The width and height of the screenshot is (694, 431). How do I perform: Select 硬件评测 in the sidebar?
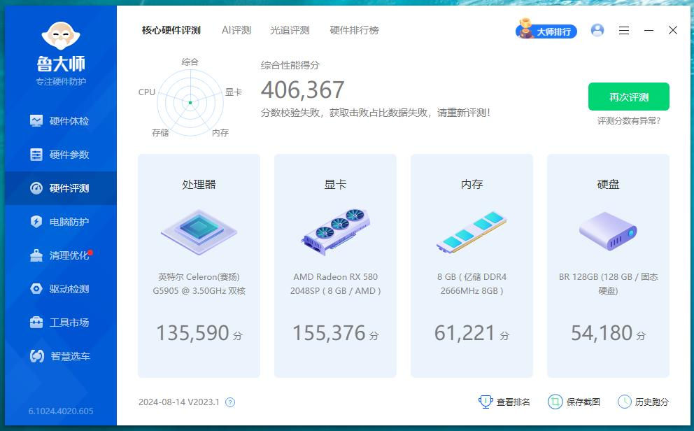[x=61, y=188]
